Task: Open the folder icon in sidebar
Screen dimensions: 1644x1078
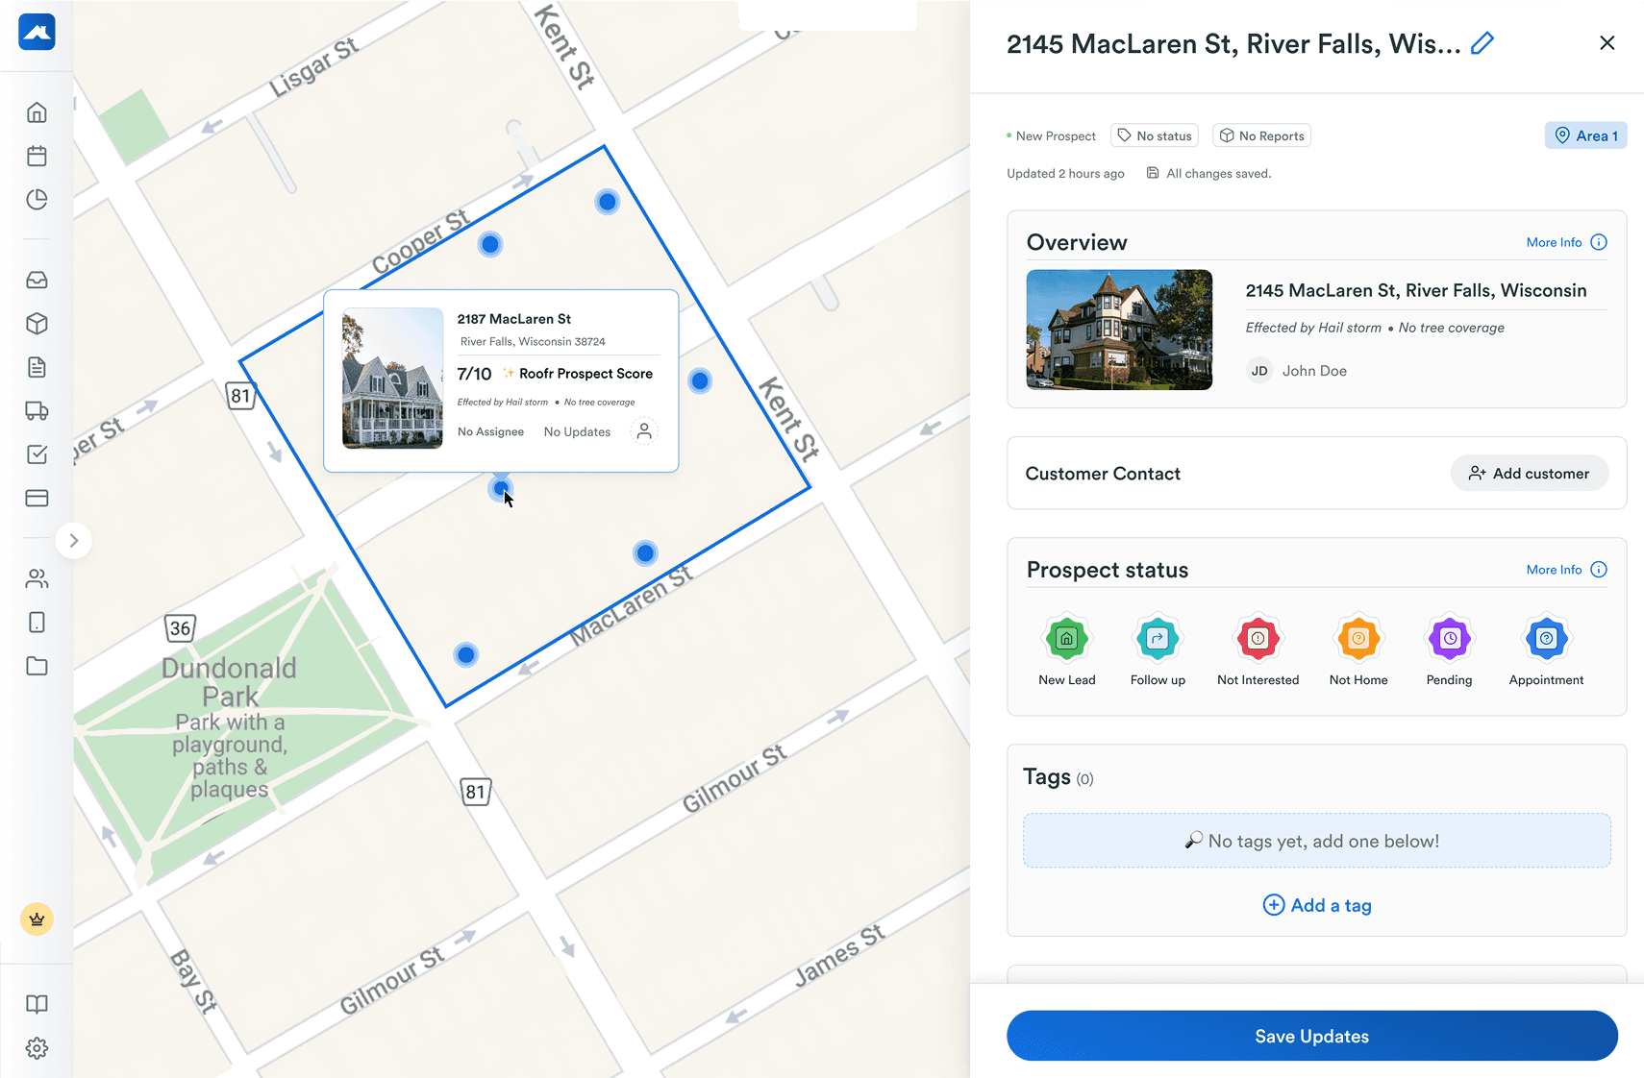Action: [x=37, y=666]
